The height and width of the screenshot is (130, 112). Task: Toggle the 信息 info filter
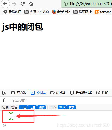pos(32,107)
